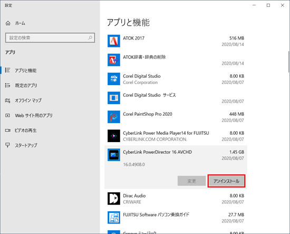This screenshot has width=290, height=234.
Task: Click the 既定のアプリ icon in the sidebar
Action: (x=7, y=85)
